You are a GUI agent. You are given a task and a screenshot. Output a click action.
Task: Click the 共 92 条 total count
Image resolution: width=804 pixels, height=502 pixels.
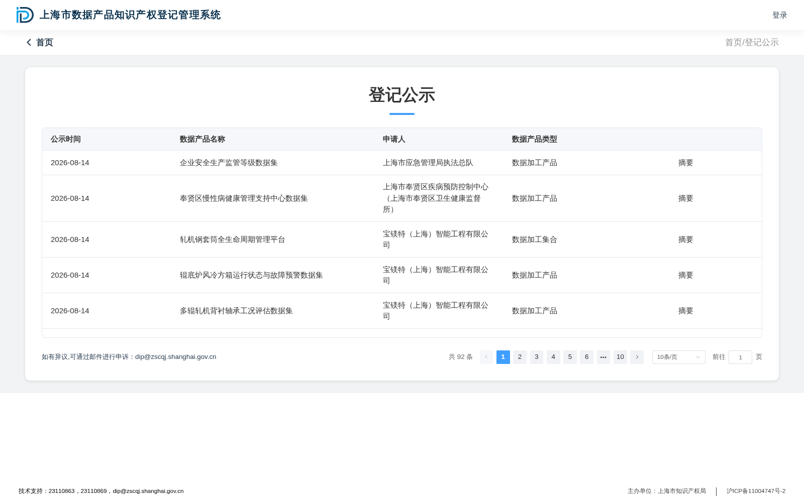(461, 357)
